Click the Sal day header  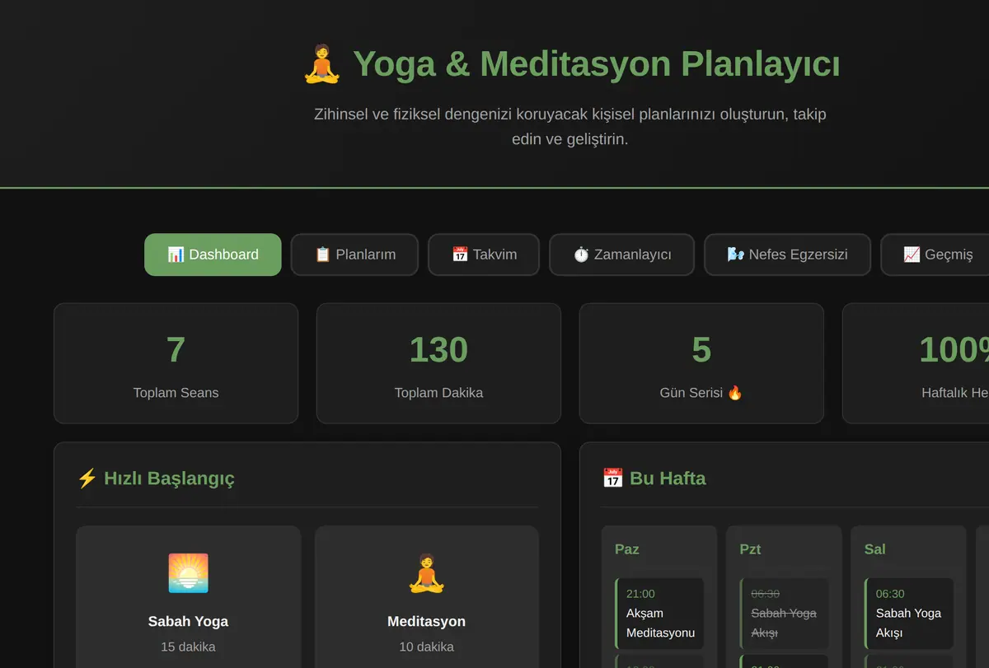(x=875, y=549)
